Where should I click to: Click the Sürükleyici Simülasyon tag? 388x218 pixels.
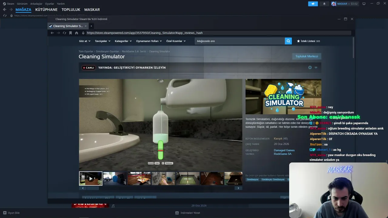point(273,180)
